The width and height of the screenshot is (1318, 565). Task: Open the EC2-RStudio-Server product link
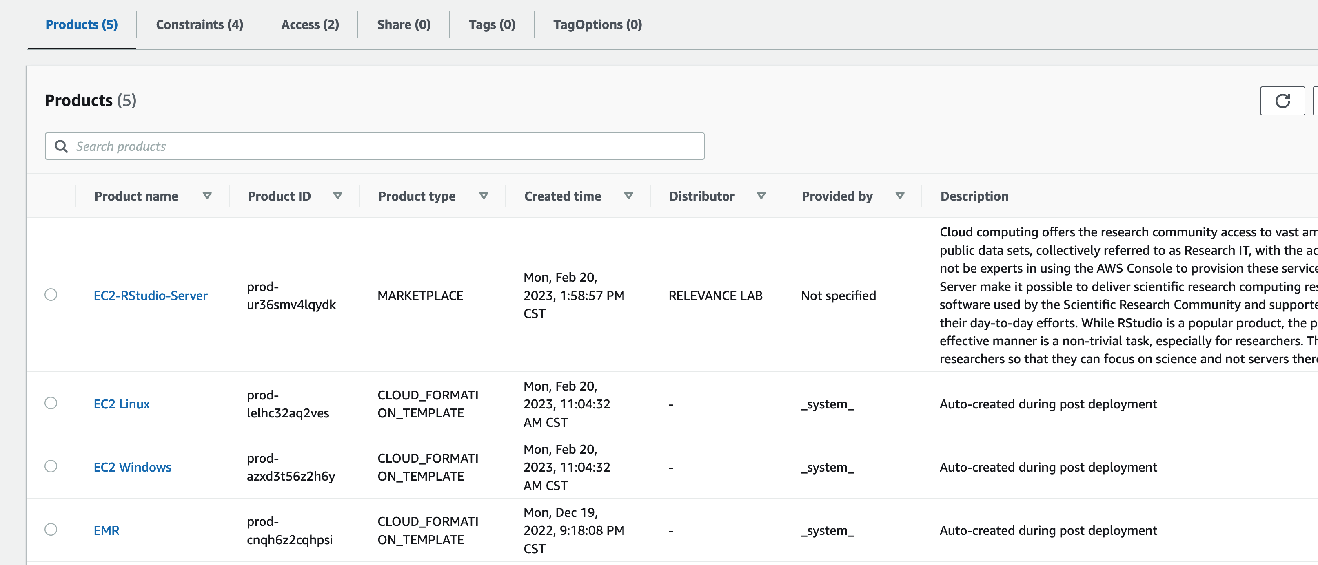(151, 295)
